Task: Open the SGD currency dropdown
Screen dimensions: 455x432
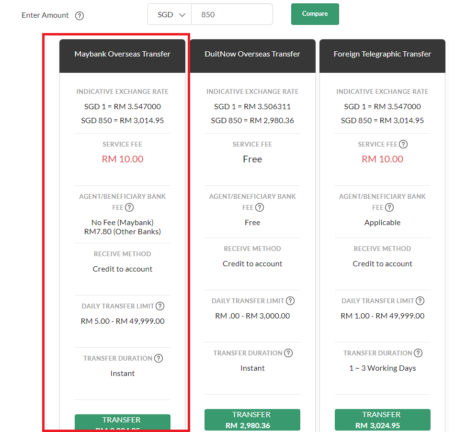Action: (x=170, y=14)
